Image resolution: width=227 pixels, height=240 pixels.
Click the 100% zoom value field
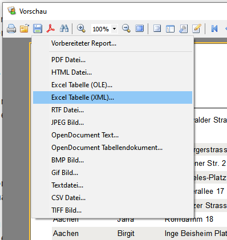point(101,29)
